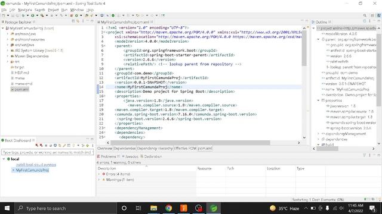
Task: Switch to the Effective POM tab
Action: coord(185,148)
